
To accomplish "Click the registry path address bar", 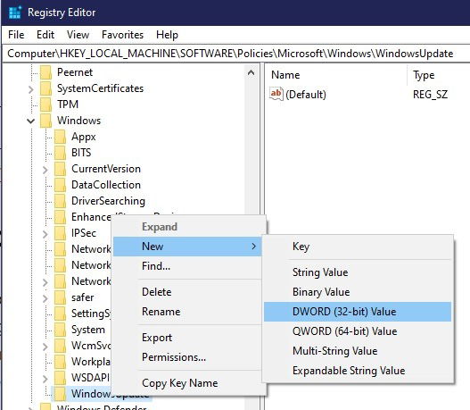I will (x=235, y=54).
